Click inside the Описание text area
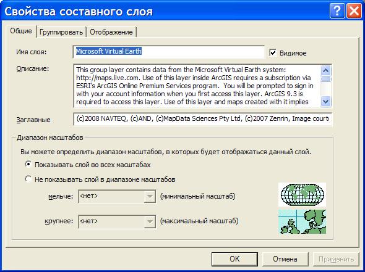365x272 pixels. (x=197, y=86)
